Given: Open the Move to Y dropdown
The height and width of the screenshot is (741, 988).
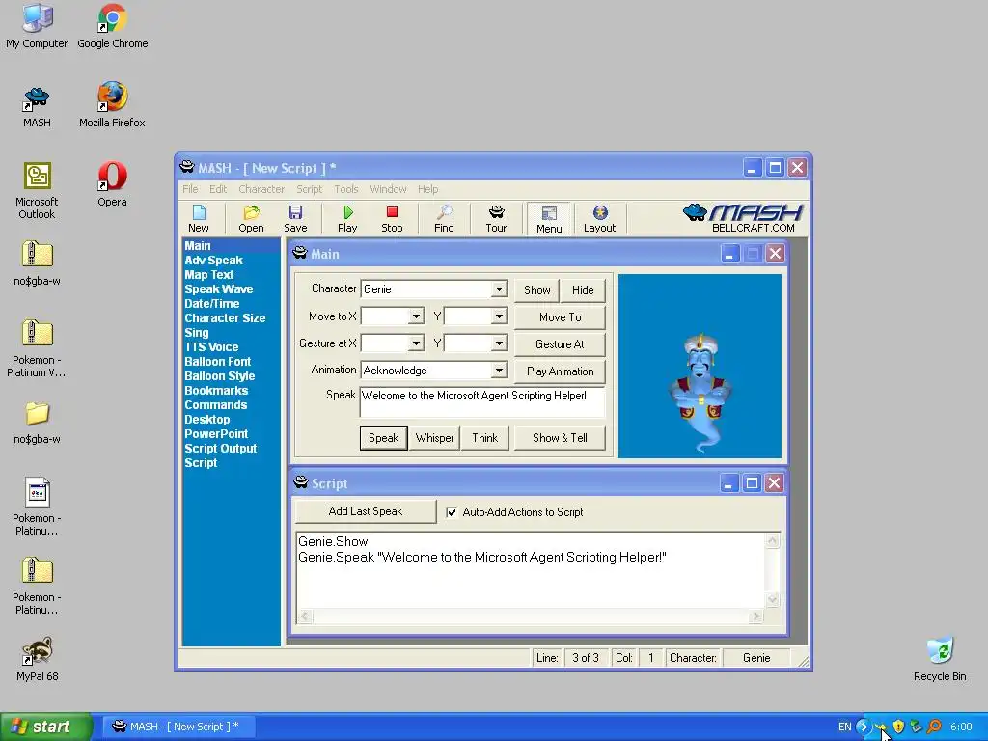Looking at the screenshot, I should 499,316.
